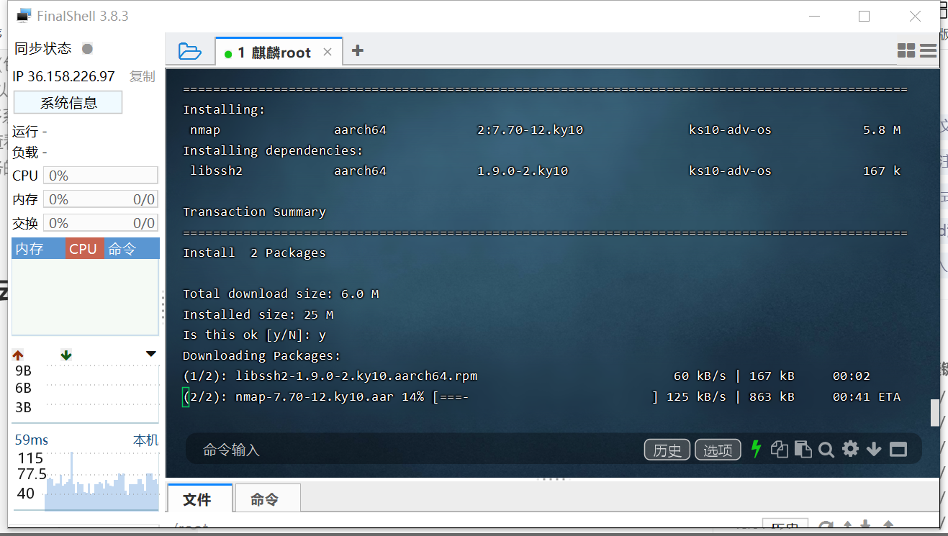Copy the IP address with 复制
This screenshot has width=948, height=536.
[x=142, y=76]
